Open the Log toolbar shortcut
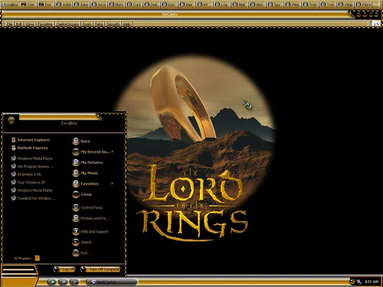This screenshot has width=383, height=287. click(x=222, y=4)
